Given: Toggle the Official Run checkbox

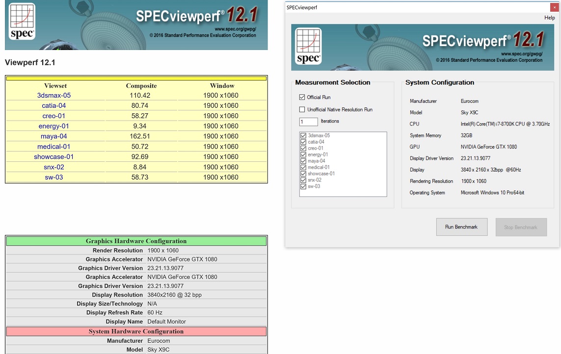Looking at the screenshot, I should click(302, 97).
